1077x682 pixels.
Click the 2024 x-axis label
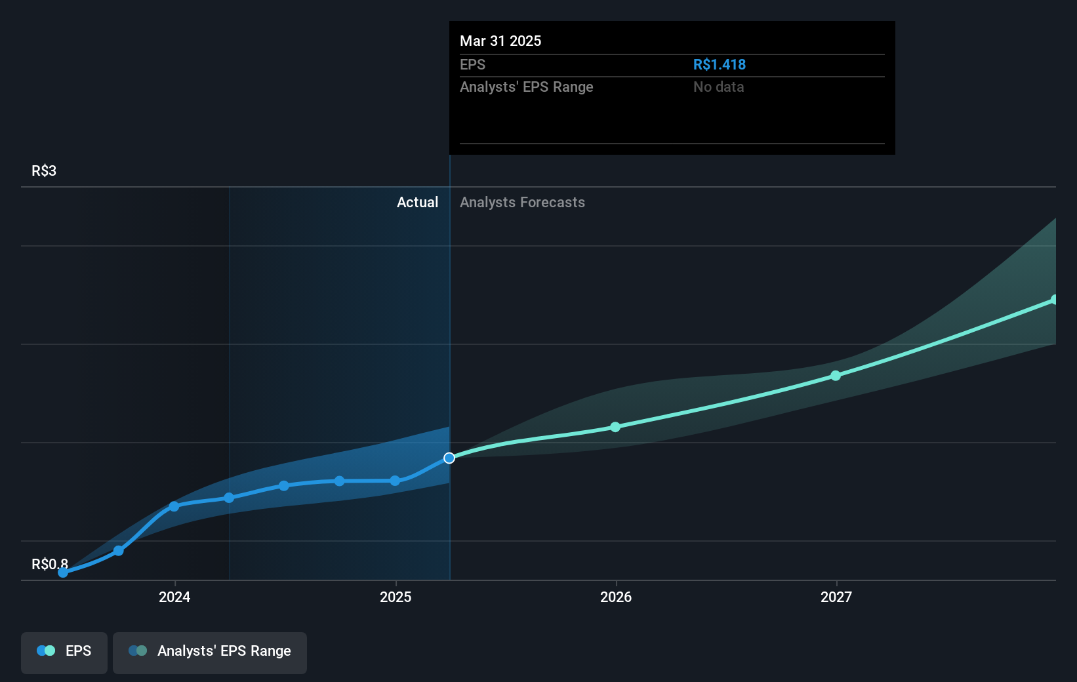(174, 597)
